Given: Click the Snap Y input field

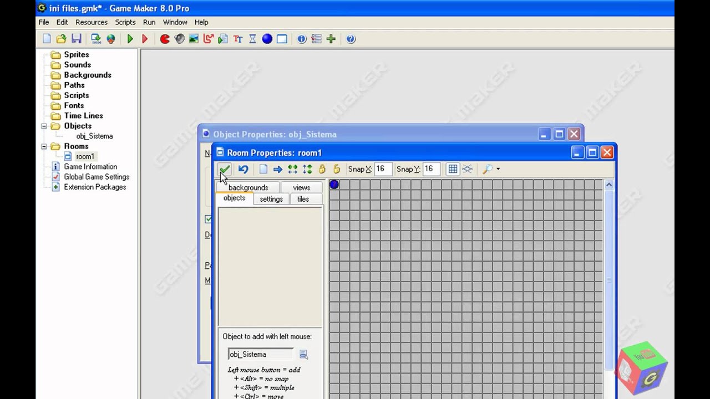Looking at the screenshot, I should (432, 169).
